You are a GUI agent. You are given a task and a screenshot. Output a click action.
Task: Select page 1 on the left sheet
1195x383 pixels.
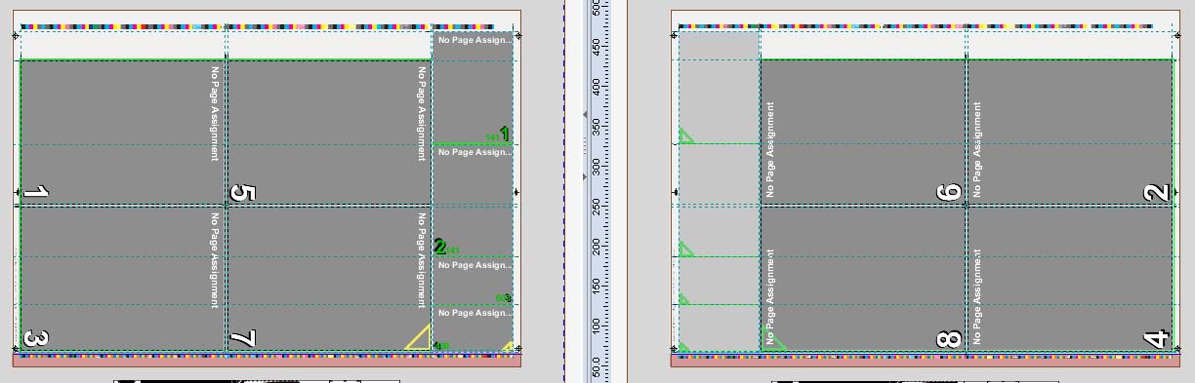point(123,133)
